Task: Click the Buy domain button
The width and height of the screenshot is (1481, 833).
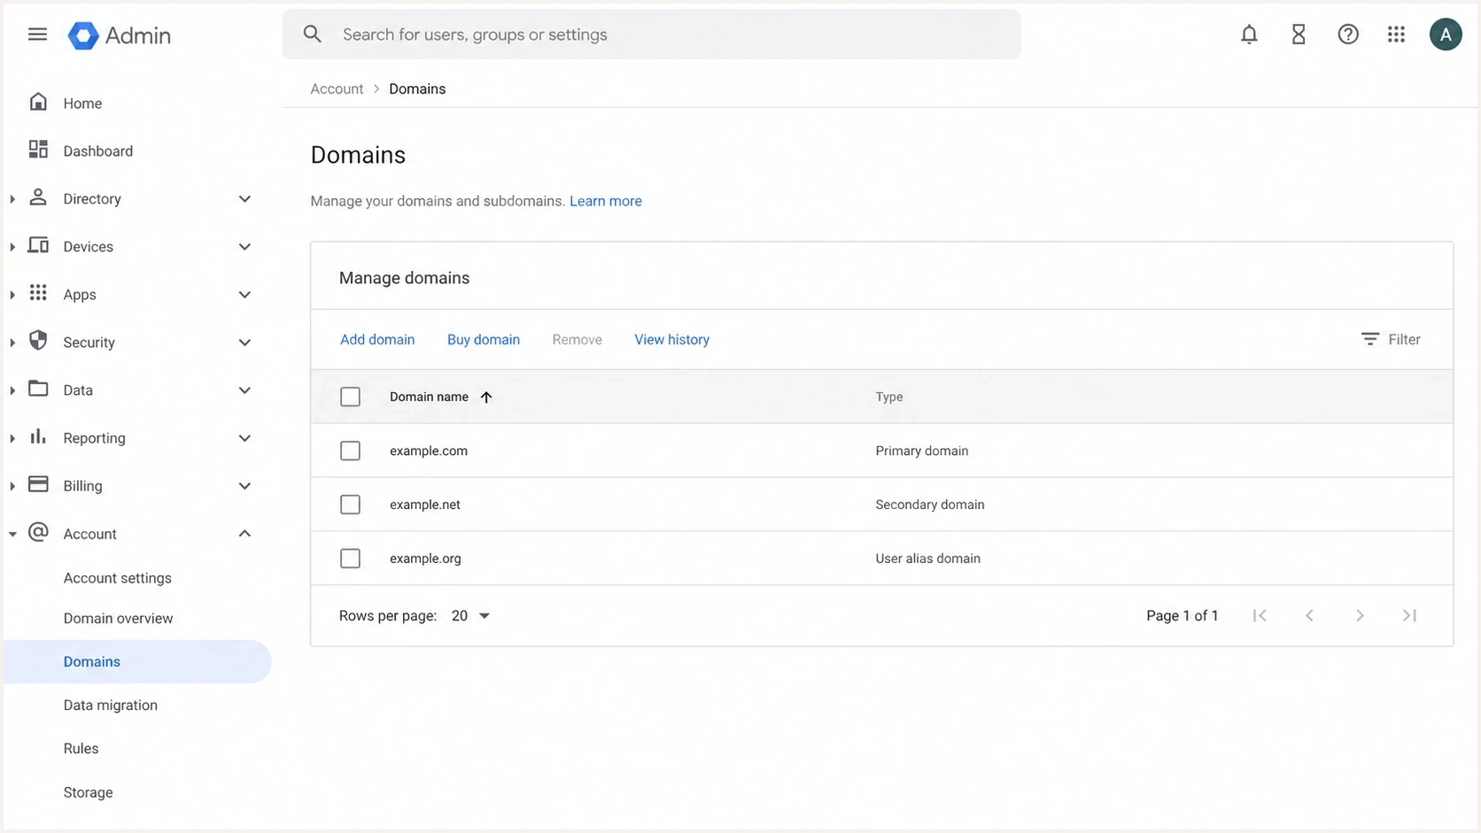Action: [484, 339]
